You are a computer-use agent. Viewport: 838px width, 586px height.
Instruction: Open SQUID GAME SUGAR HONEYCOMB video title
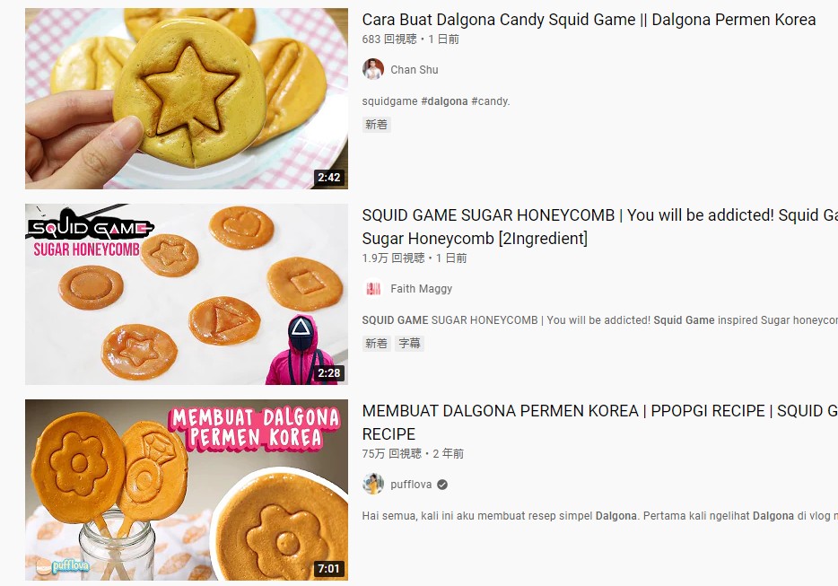point(599,227)
